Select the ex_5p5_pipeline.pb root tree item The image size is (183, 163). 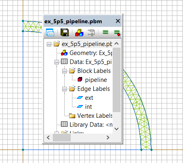click(x=87, y=44)
